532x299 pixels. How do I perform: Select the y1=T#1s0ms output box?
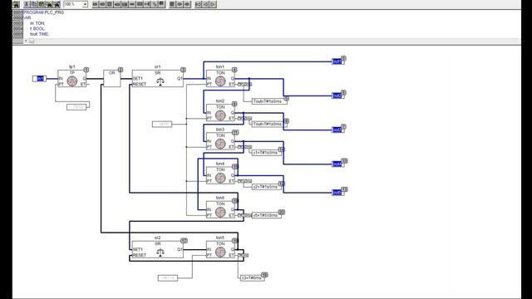(267, 153)
